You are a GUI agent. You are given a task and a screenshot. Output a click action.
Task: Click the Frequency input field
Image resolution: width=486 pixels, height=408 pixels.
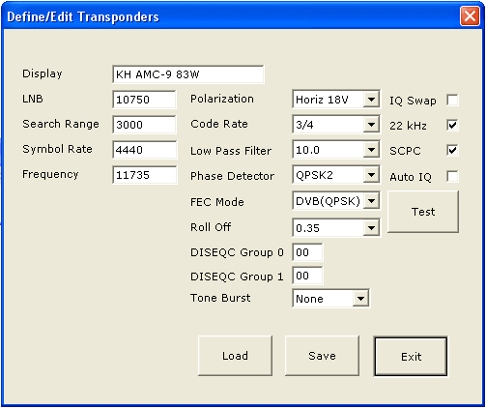tap(144, 175)
